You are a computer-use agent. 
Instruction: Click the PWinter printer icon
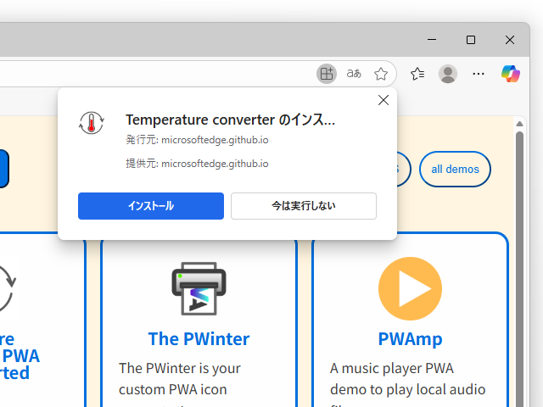click(x=199, y=288)
